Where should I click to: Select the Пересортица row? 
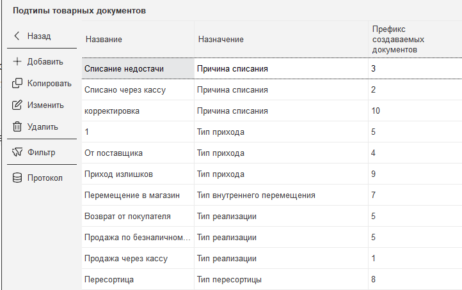(109, 280)
